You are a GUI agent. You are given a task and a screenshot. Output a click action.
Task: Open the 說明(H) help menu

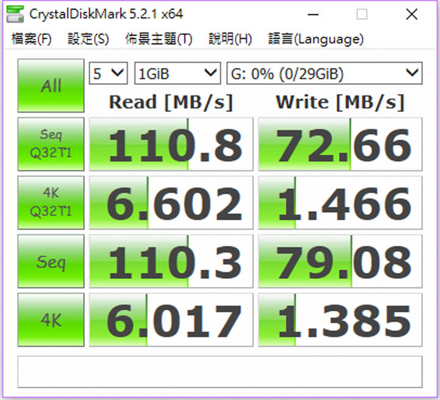point(230,40)
